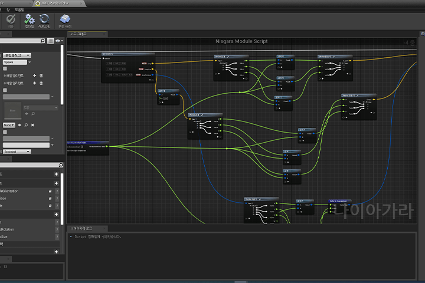Open the Version management toolbar icon
Viewport: 425px width, 283px height.
tap(65, 21)
